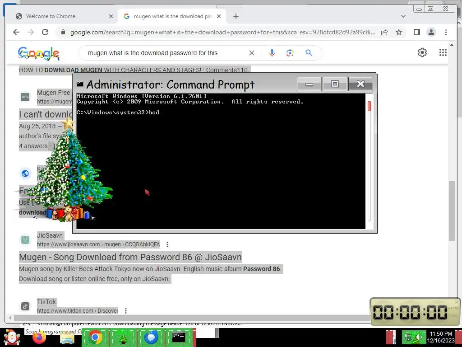Click the Christmas tree taskbar app
The width and height of the screenshot is (462, 347).
pyautogui.click(x=123, y=338)
